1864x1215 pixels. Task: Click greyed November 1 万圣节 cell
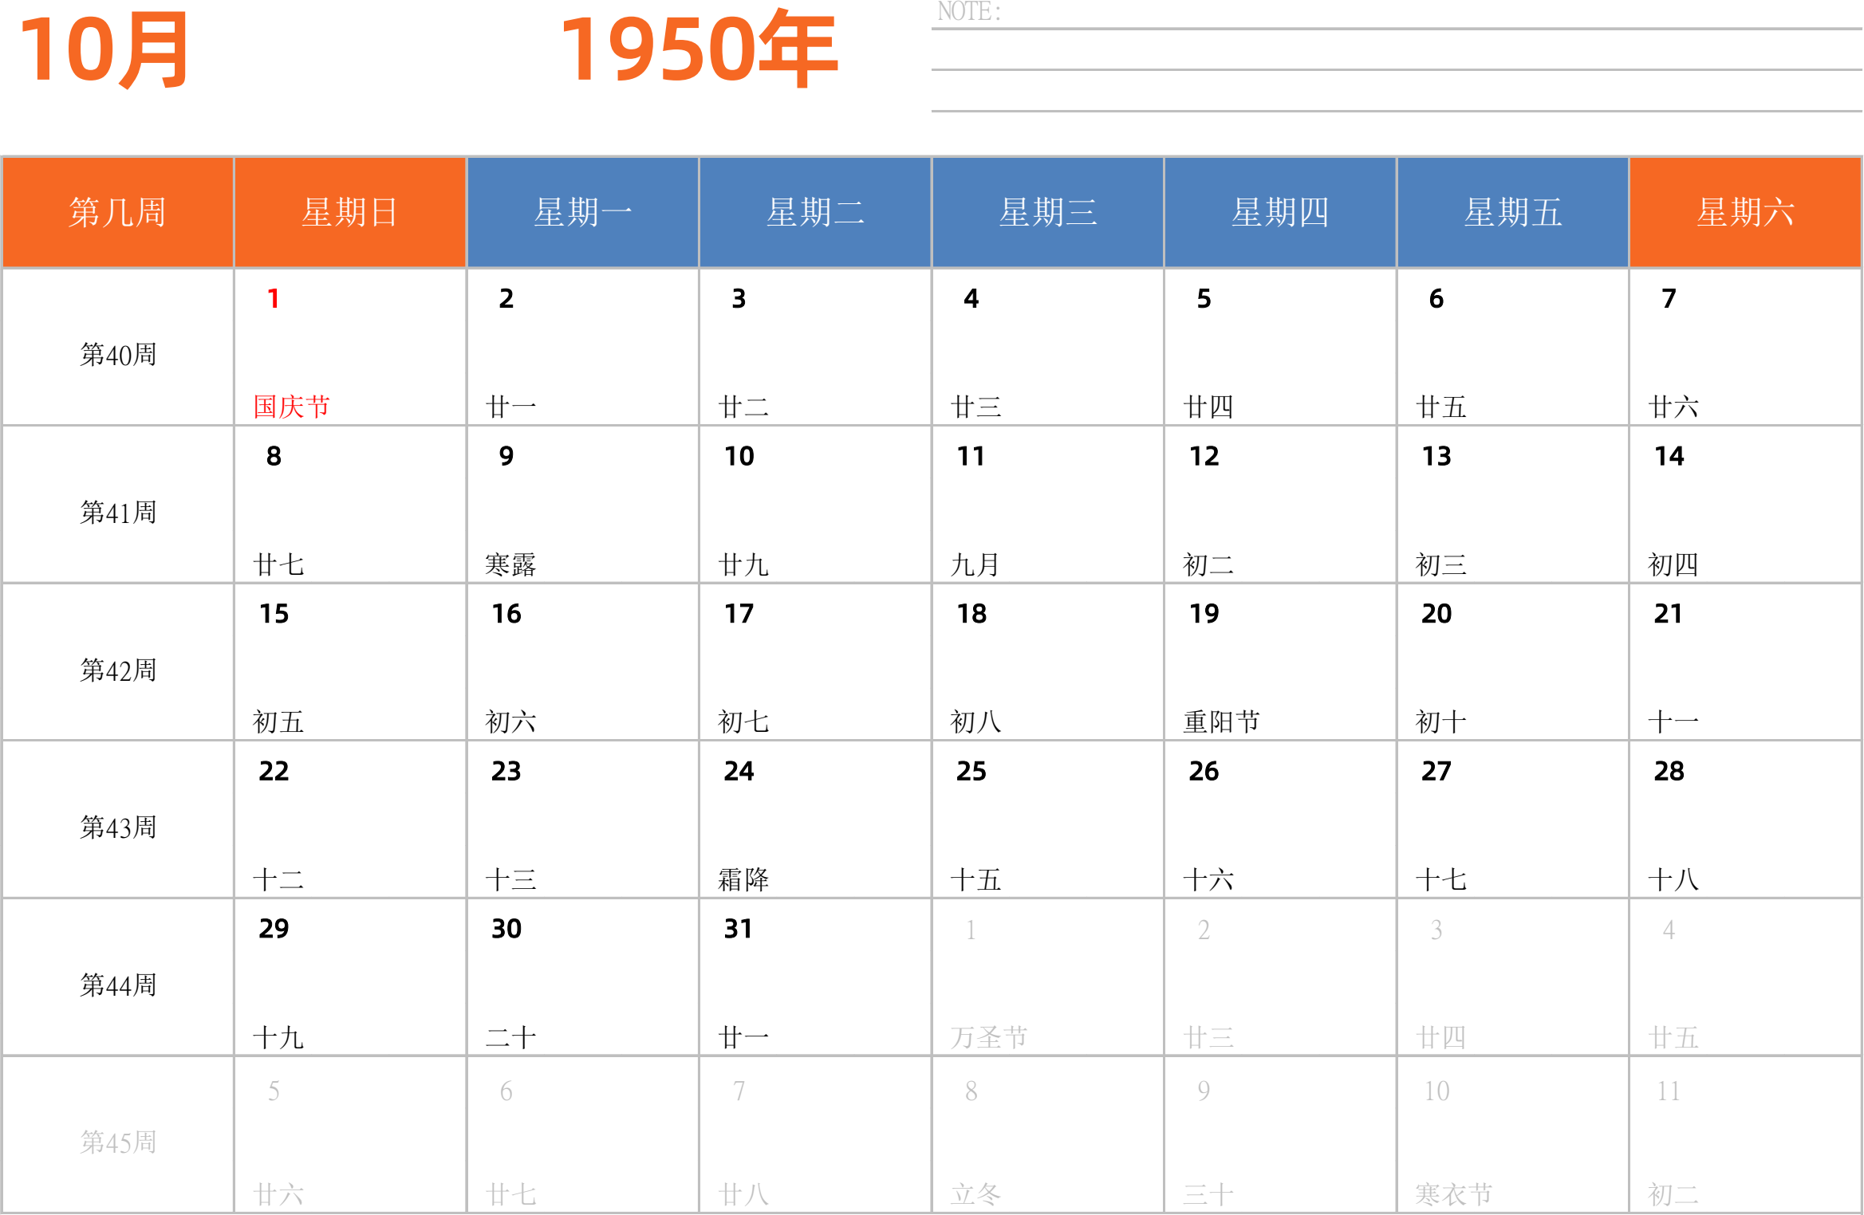1047,978
